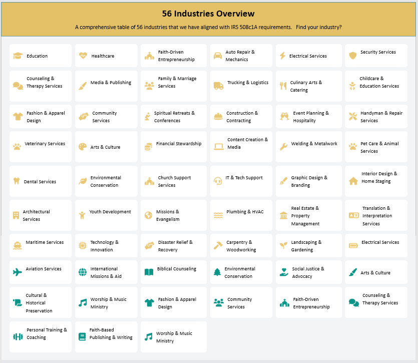This screenshot has width=418, height=363.
Task: Click the Landscaping & Gardening seedling icon
Action: point(283,246)
